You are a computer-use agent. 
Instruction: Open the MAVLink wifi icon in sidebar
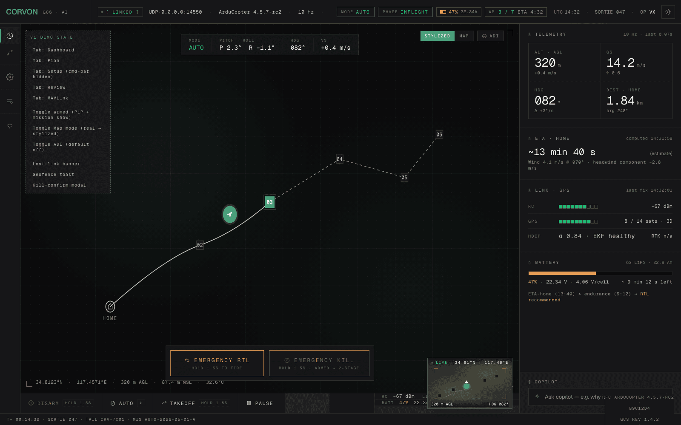click(10, 126)
